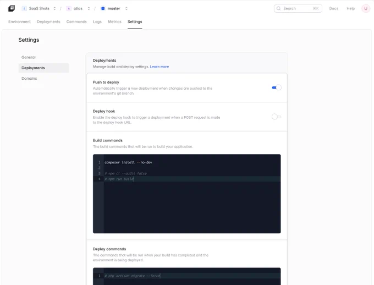Viewport: 374px width, 285px height.
Task: Click the app logo icon in the header
Action: coord(12,9)
